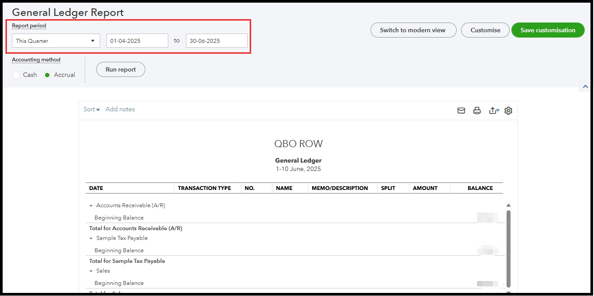Collapse the Sales account section
This screenshot has width=594, height=296.
(91, 271)
